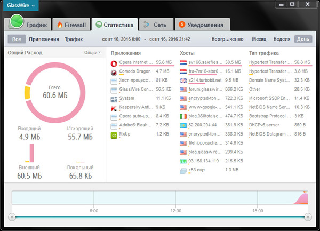Screen dimensions: 320x231
Task: Select the Bootstrap Protocol traffic row
Action: pyautogui.click(x=280, y=116)
